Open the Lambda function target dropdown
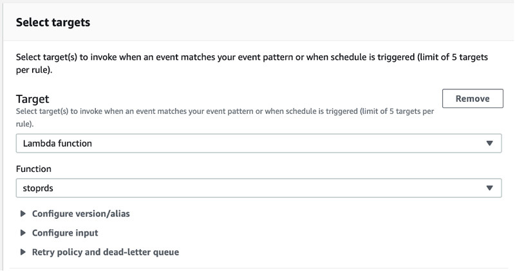The width and height of the screenshot is (515, 271). pos(257,144)
